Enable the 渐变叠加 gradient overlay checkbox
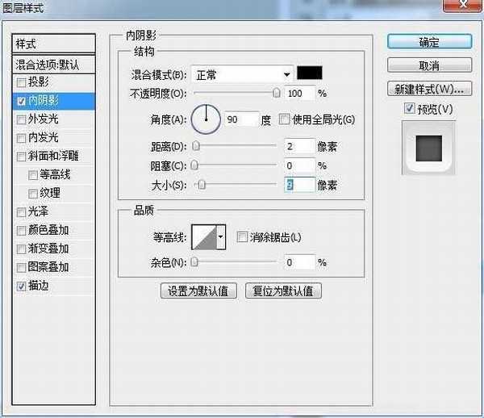Image resolution: width=484 pixels, height=418 pixels. click(21, 249)
